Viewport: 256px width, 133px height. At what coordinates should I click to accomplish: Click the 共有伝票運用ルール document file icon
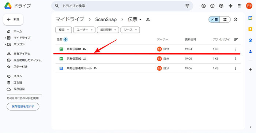tap(61, 68)
